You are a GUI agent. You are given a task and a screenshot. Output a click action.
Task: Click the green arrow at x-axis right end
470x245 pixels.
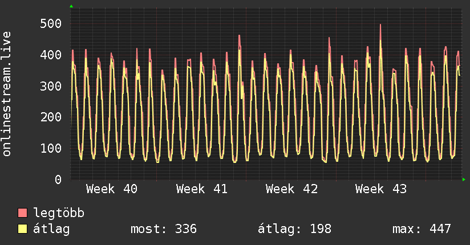pos(464,179)
